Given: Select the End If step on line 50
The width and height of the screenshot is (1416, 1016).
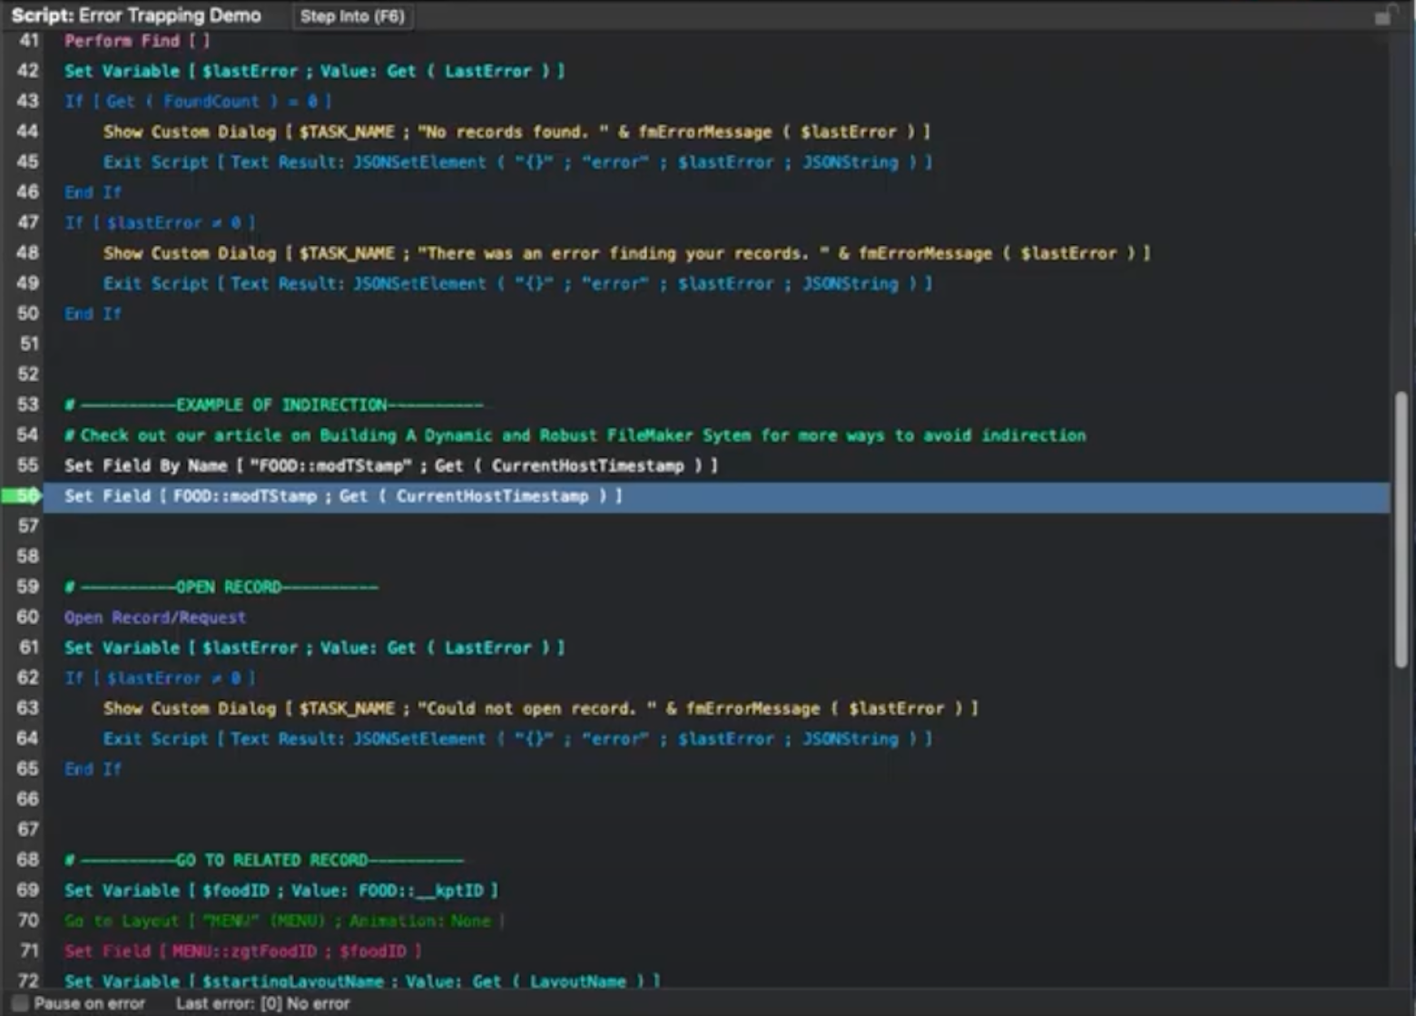Looking at the screenshot, I should pos(716,314).
